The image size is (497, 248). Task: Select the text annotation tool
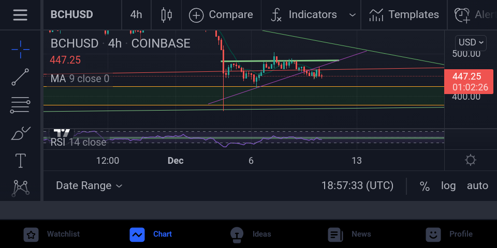(20, 160)
